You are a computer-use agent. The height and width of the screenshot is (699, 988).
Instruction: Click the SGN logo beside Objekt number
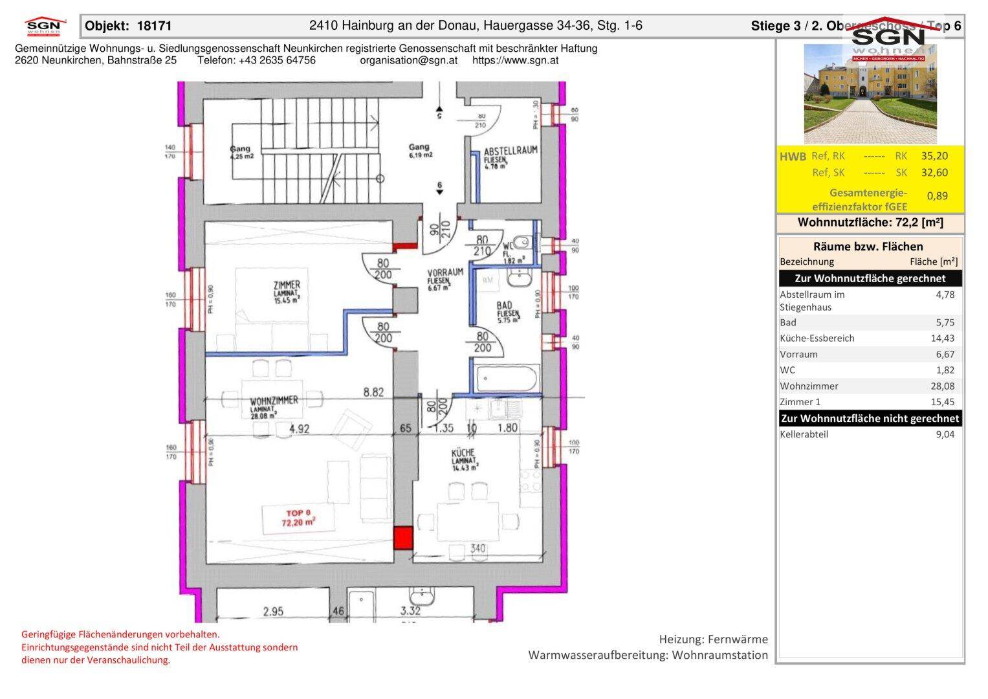pyautogui.click(x=46, y=27)
